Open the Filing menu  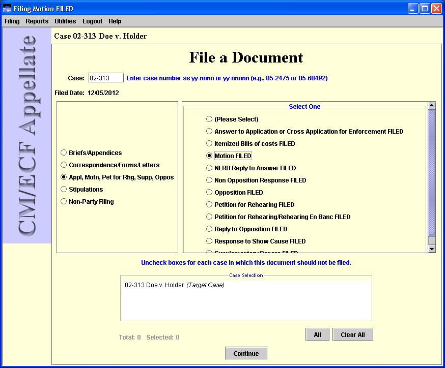pyautogui.click(x=12, y=21)
